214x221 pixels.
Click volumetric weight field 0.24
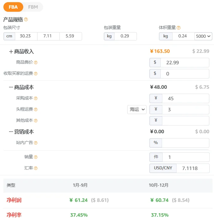tap(183, 36)
